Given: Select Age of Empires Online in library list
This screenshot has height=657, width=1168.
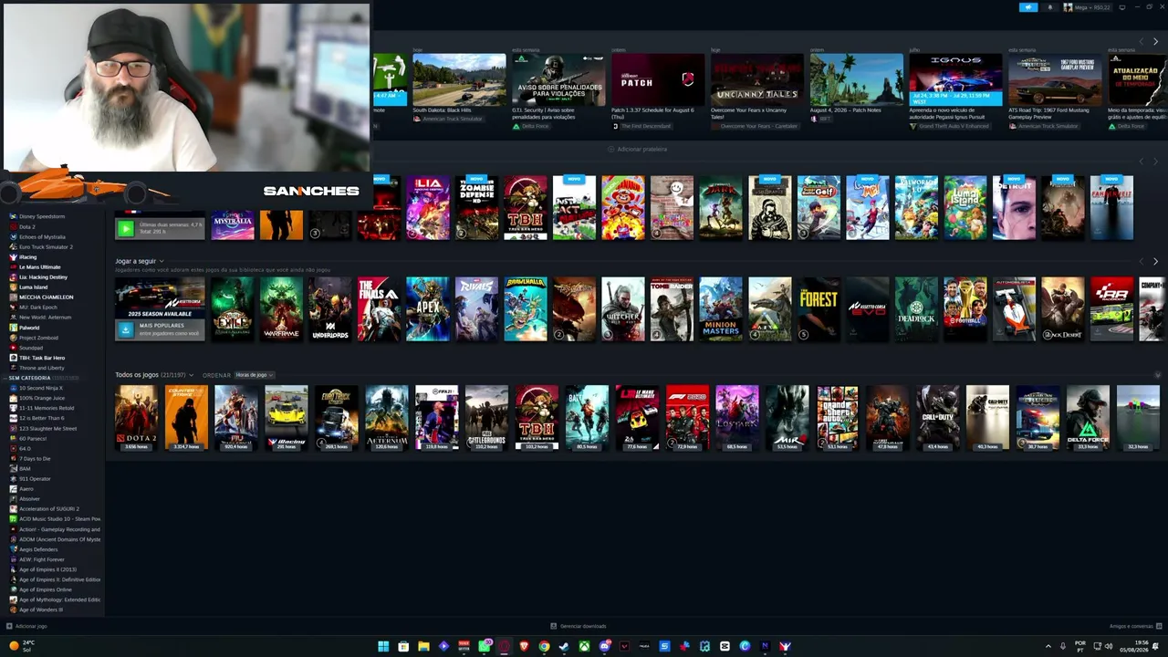Looking at the screenshot, I should click(46, 589).
